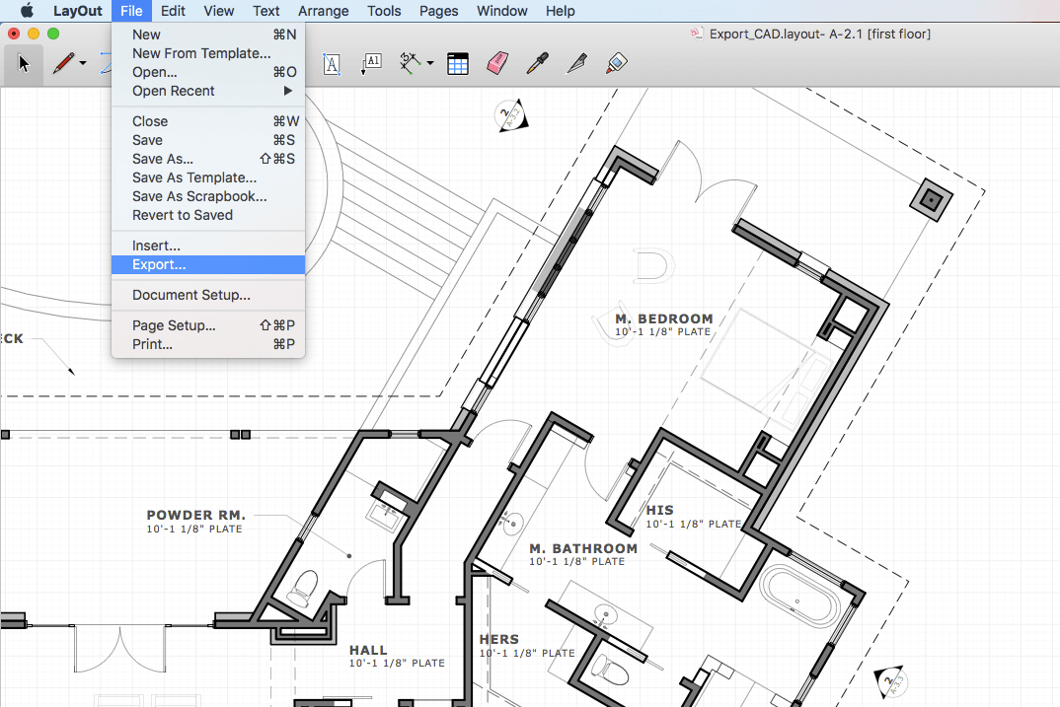The width and height of the screenshot is (1060, 707).
Task: Choose the Split knife tool
Action: point(576,63)
